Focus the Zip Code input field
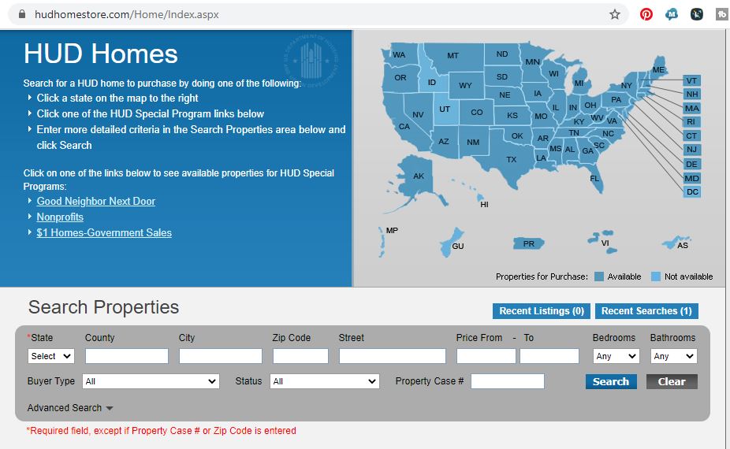 [x=301, y=356]
